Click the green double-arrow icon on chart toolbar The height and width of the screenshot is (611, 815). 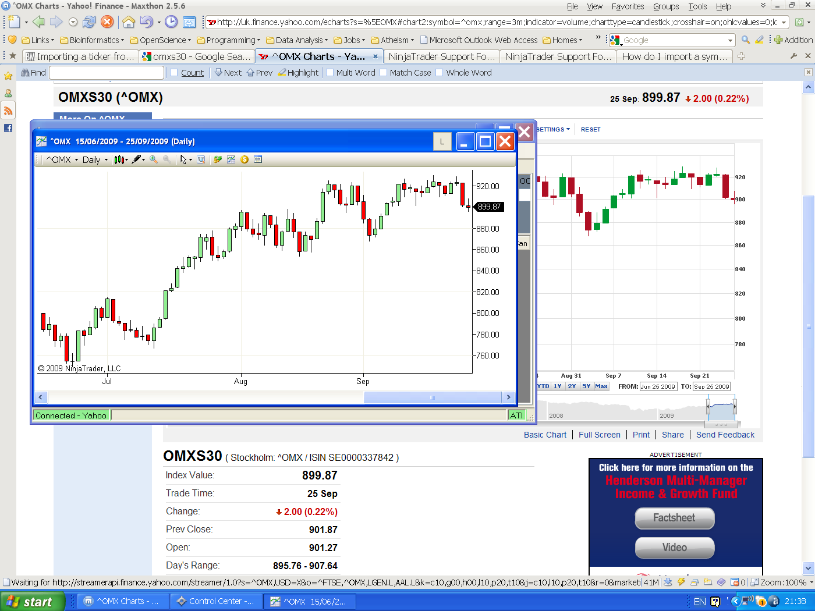tap(218, 159)
